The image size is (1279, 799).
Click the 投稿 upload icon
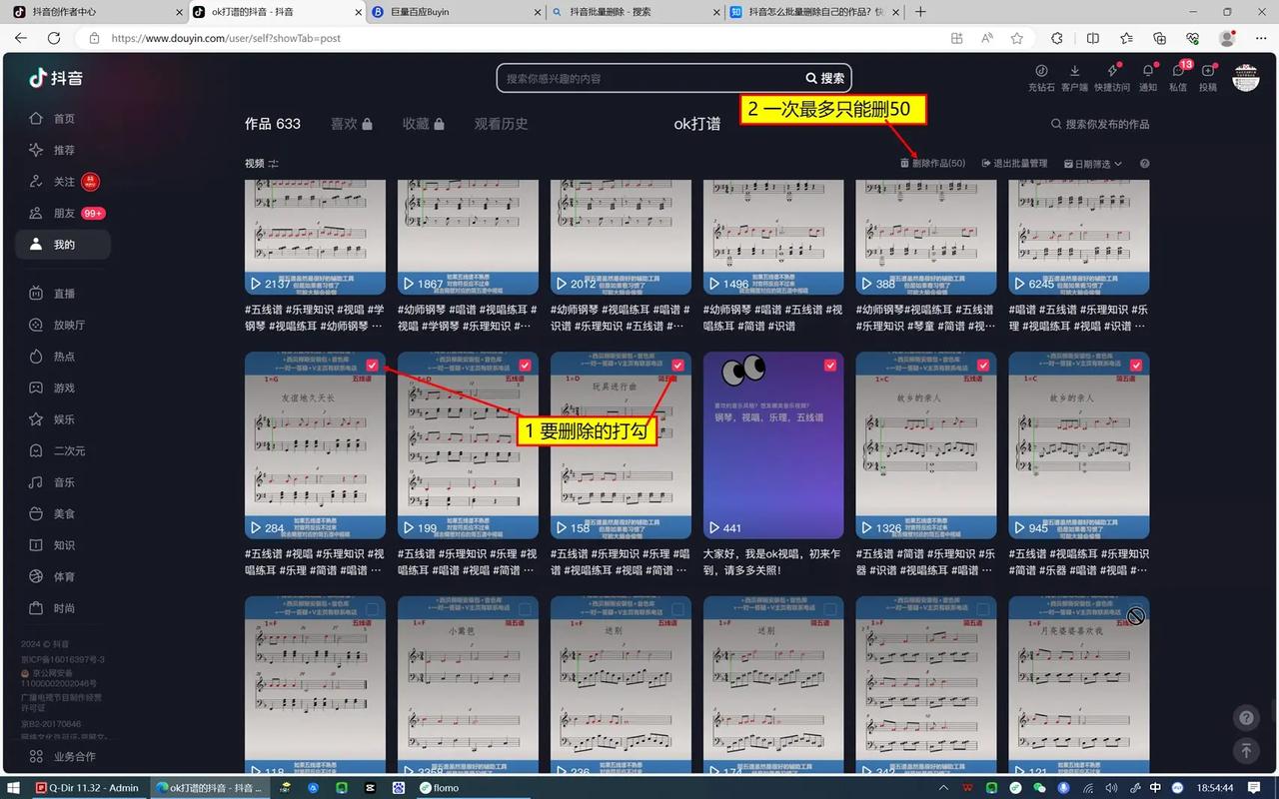pos(1208,70)
